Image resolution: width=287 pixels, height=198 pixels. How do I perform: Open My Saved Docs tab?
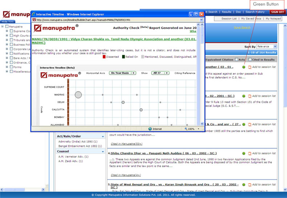(251, 19)
